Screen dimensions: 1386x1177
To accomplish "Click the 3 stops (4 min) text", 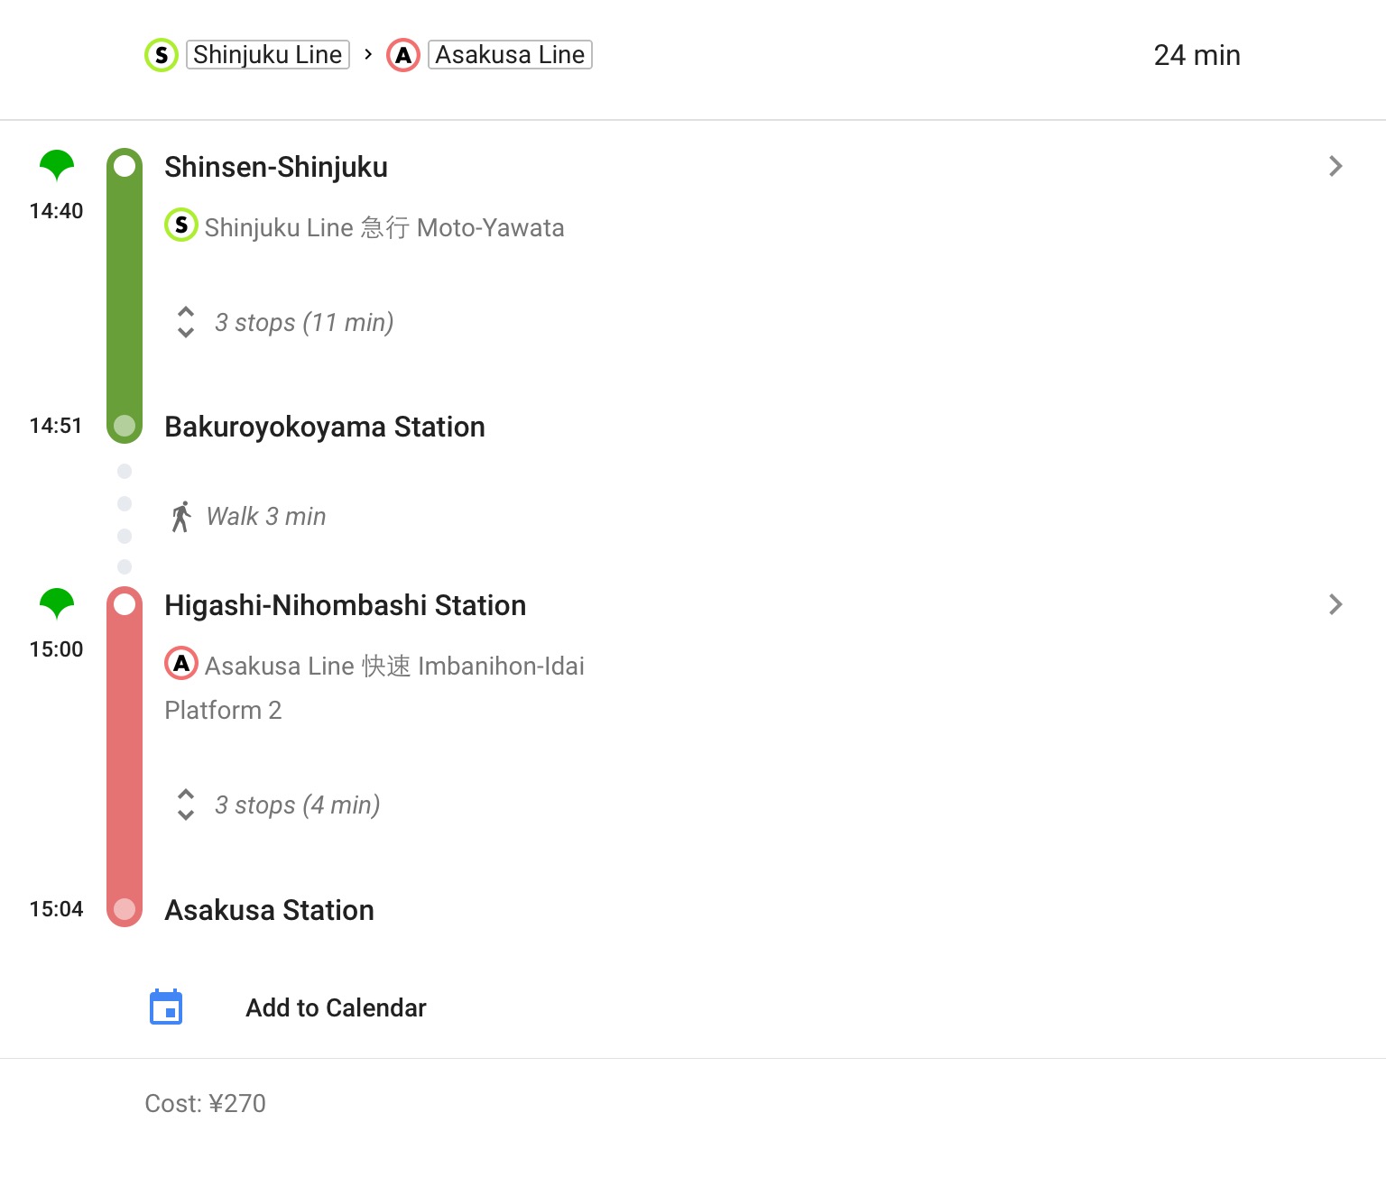I will pyautogui.click(x=298, y=805).
